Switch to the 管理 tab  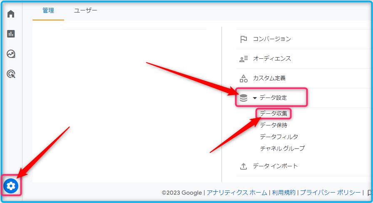[48, 10]
